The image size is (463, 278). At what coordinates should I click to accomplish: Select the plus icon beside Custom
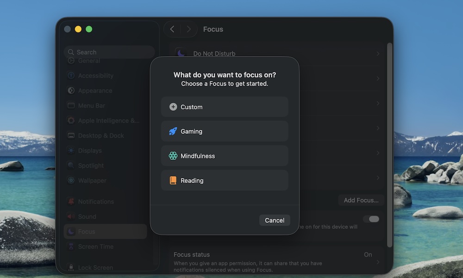tap(173, 107)
